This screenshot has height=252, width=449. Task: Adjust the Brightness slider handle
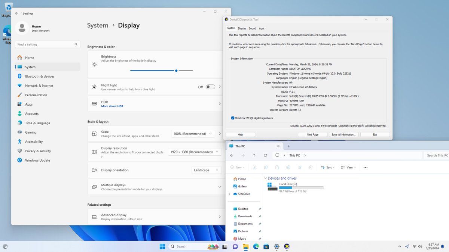(176, 71)
